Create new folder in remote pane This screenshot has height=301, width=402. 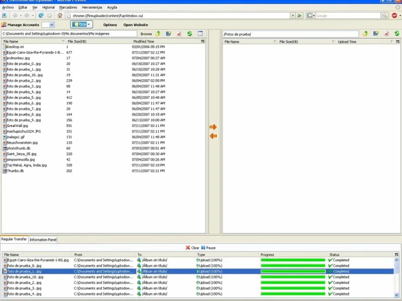(x=376, y=34)
